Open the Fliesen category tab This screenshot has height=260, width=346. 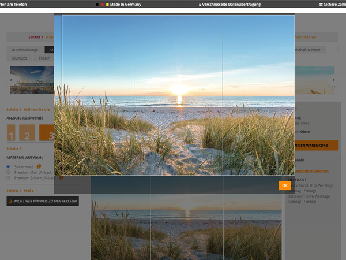[x=44, y=58]
